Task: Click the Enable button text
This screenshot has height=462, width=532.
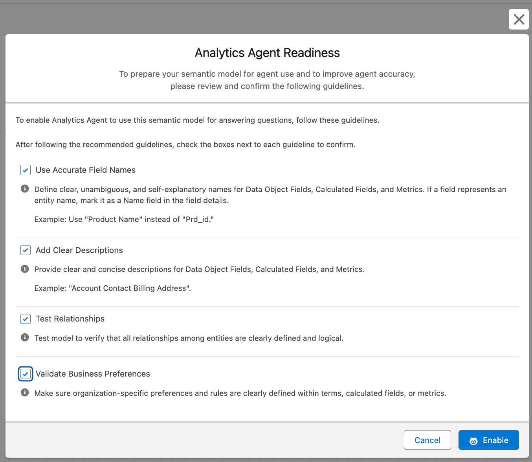Action: 495,440
